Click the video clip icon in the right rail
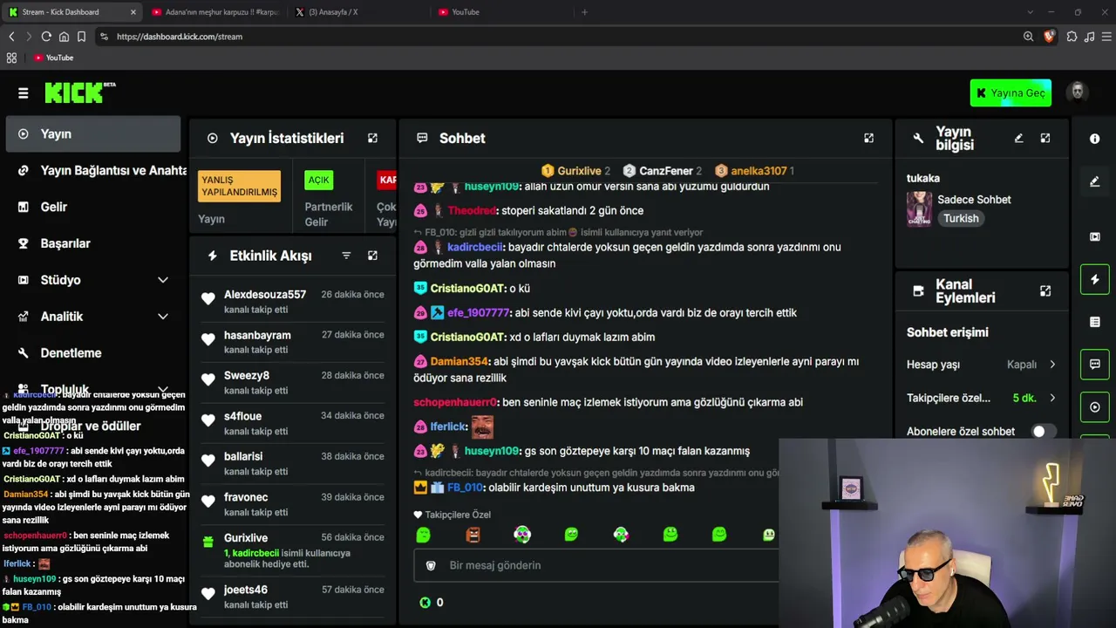Viewport: 1116px width, 628px height. point(1095,236)
